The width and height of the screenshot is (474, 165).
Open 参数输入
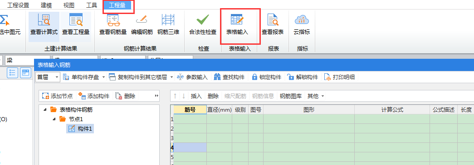193,77
